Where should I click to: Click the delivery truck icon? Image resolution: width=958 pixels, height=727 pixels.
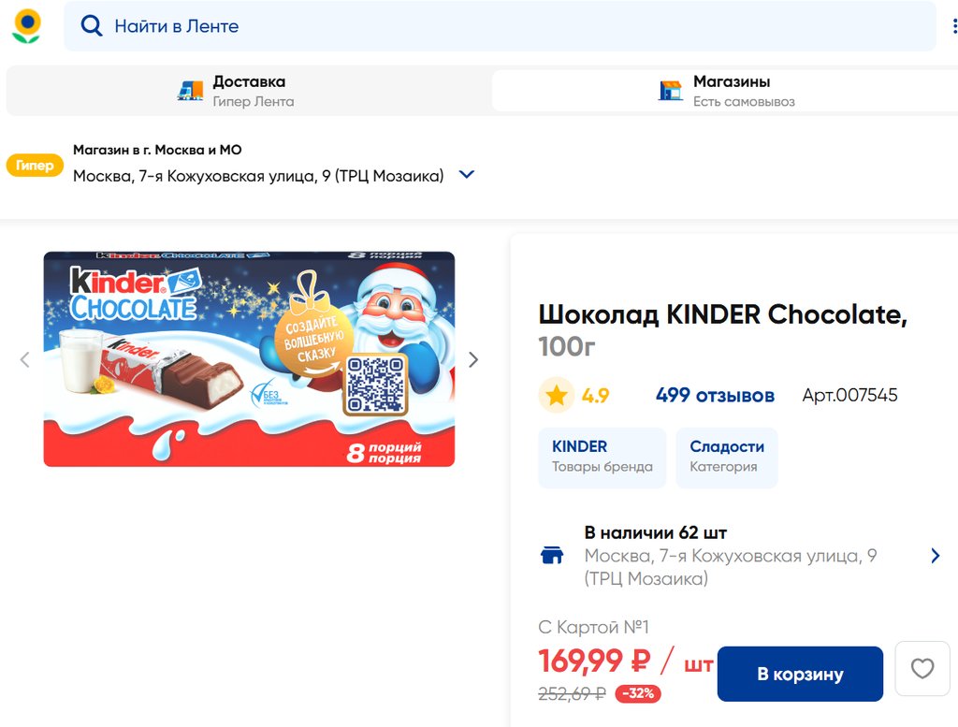pos(191,91)
